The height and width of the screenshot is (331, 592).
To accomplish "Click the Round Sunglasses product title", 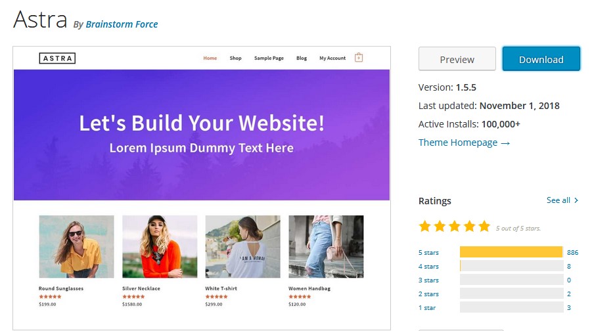I will (x=61, y=288).
